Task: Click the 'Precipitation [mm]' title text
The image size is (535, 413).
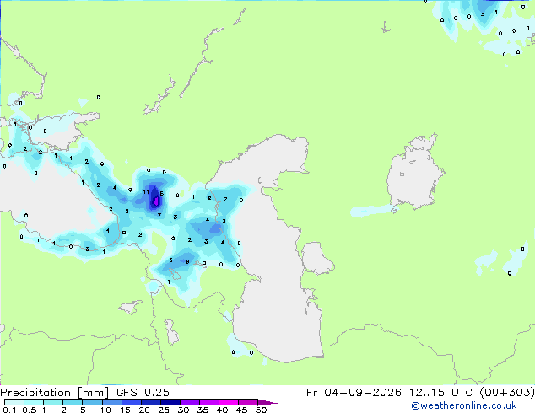Action: (x=55, y=393)
